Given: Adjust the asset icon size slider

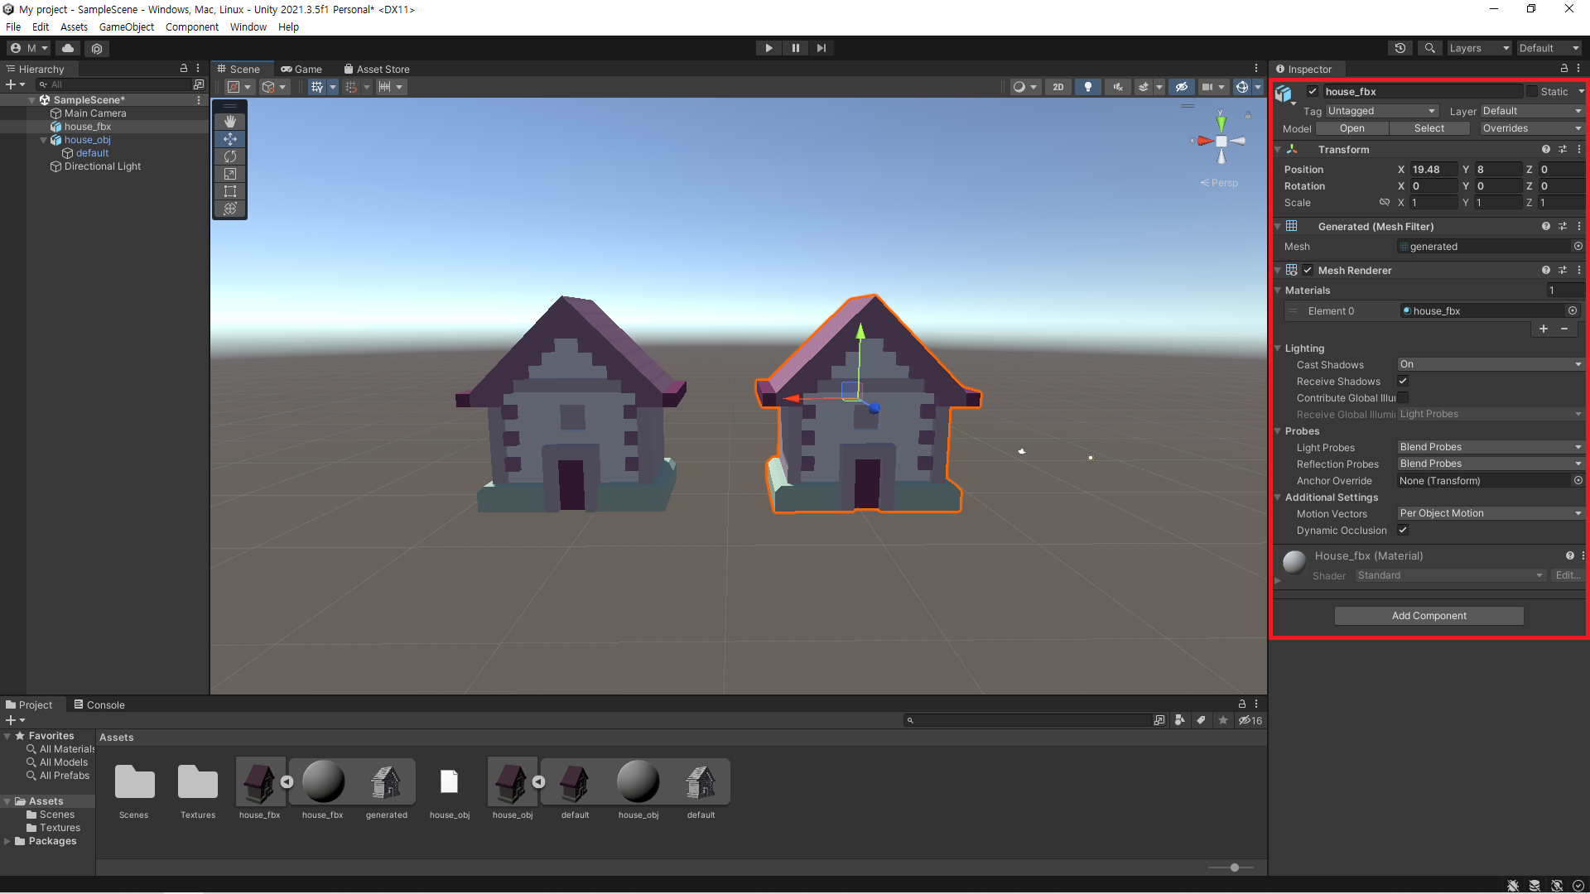Looking at the screenshot, I should pos(1234,868).
